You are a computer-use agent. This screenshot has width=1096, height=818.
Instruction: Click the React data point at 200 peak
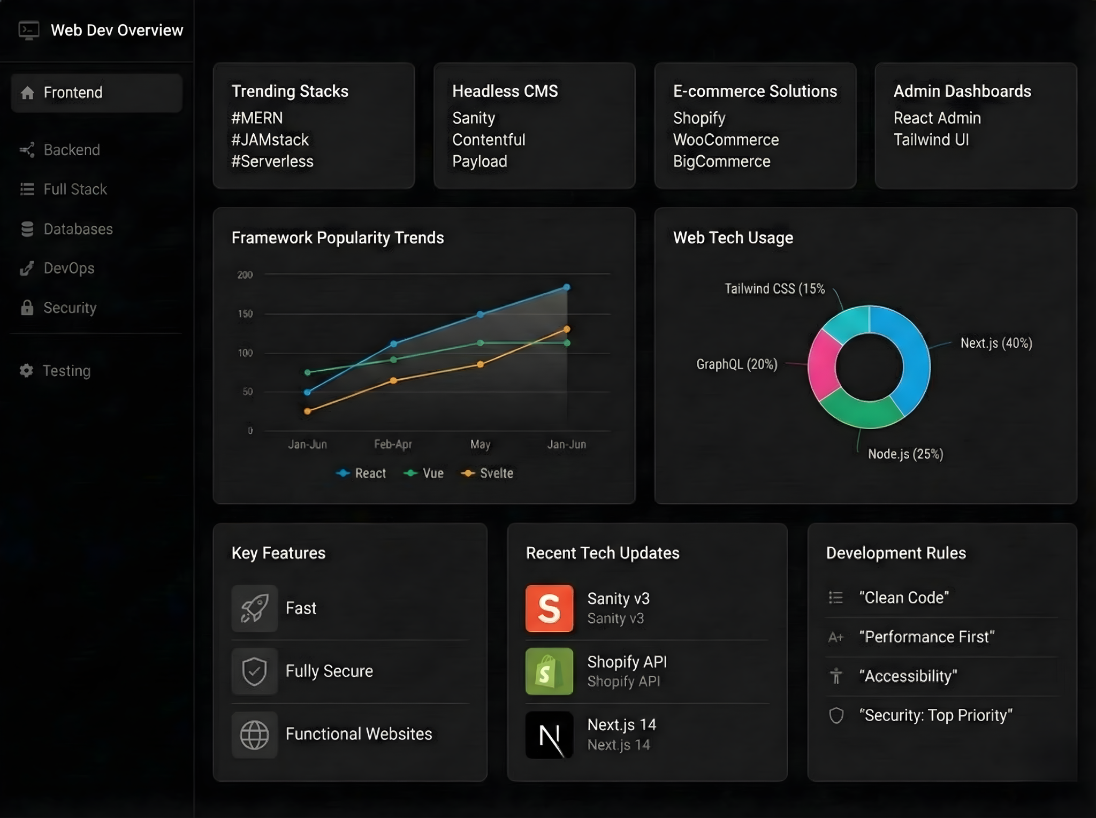coord(567,287)
